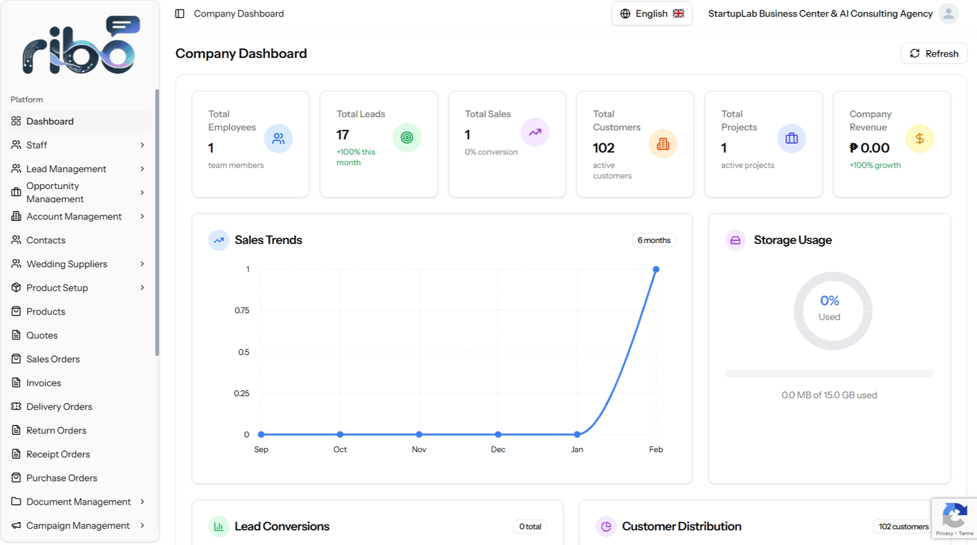Click the Company Revenue dollar icon
This screenshot has height=545, width=977.
pos(920,138)
